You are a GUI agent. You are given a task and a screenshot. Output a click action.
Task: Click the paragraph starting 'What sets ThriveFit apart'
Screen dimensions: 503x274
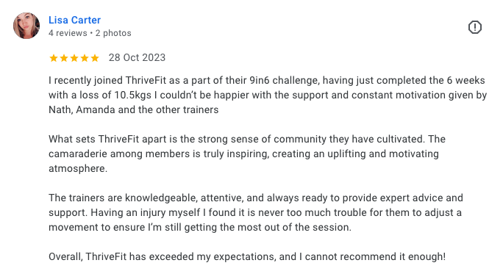point(247,154)
